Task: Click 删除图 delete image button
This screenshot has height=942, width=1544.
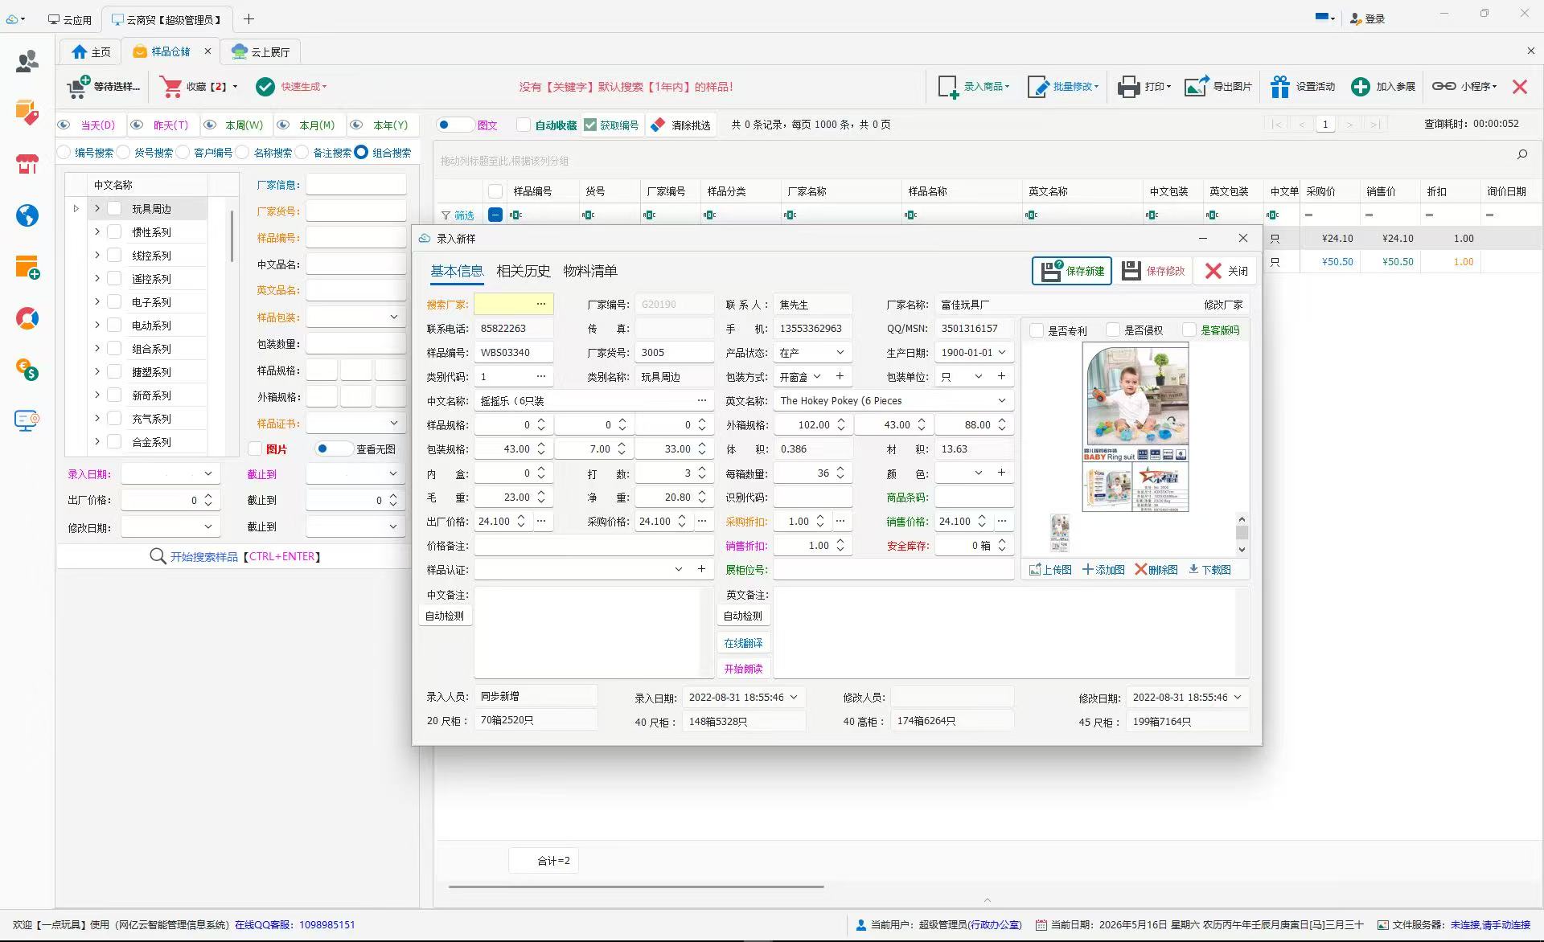Action: point(1156,570)
